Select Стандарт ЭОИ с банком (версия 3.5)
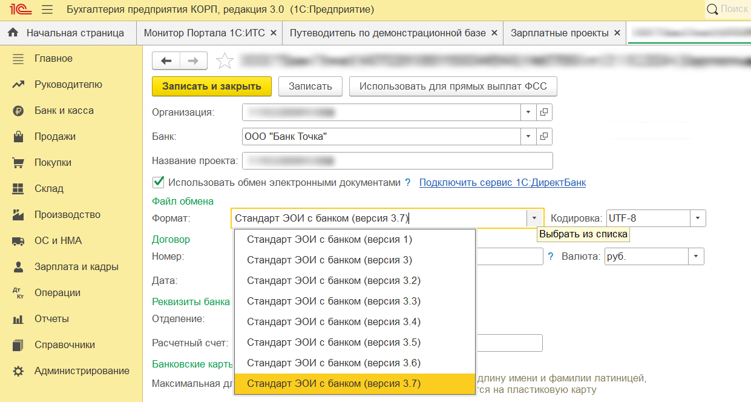This screenshot has height=402, width=751. tap(333, 343)
